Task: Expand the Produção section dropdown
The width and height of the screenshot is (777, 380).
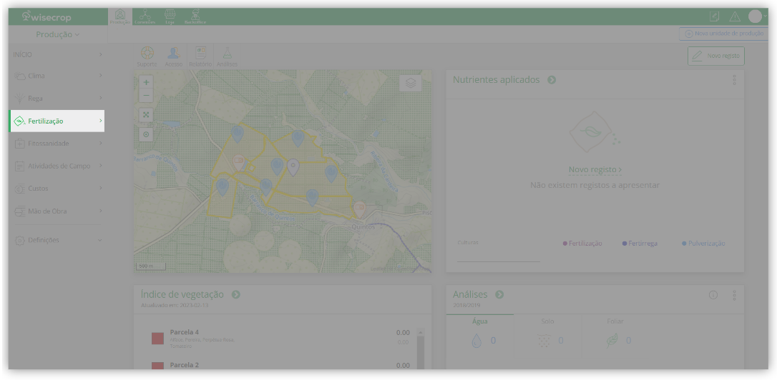Action: (57, 34)
